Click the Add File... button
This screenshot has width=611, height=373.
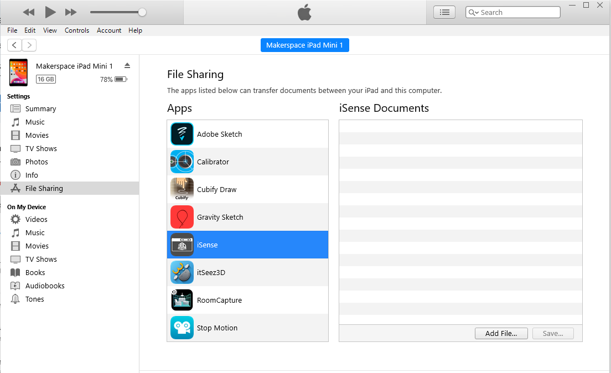[501, 333]
